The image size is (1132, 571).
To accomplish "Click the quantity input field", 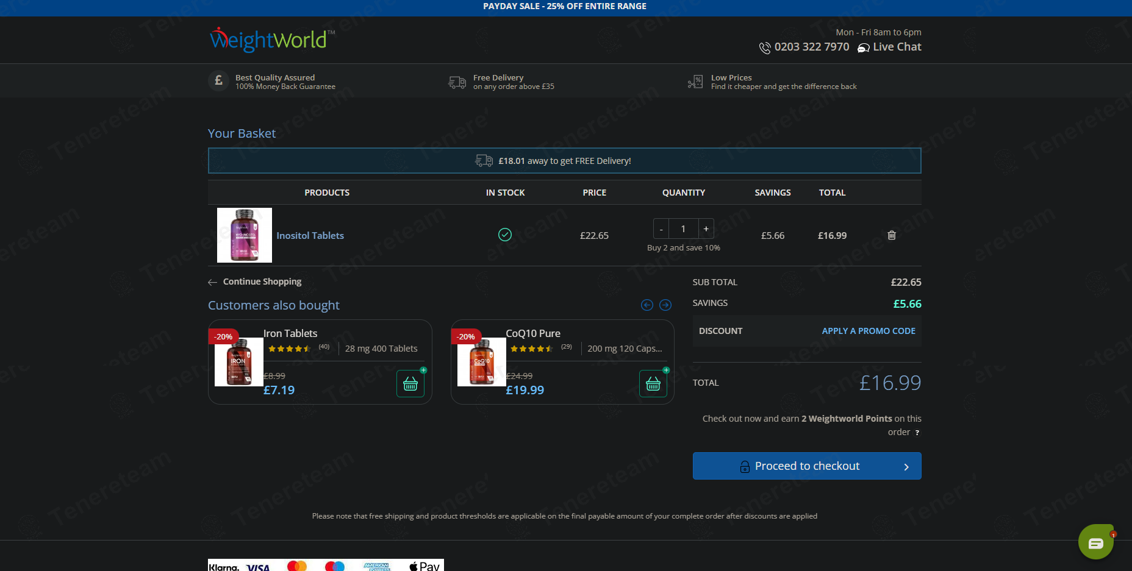I will click(683, 229).
